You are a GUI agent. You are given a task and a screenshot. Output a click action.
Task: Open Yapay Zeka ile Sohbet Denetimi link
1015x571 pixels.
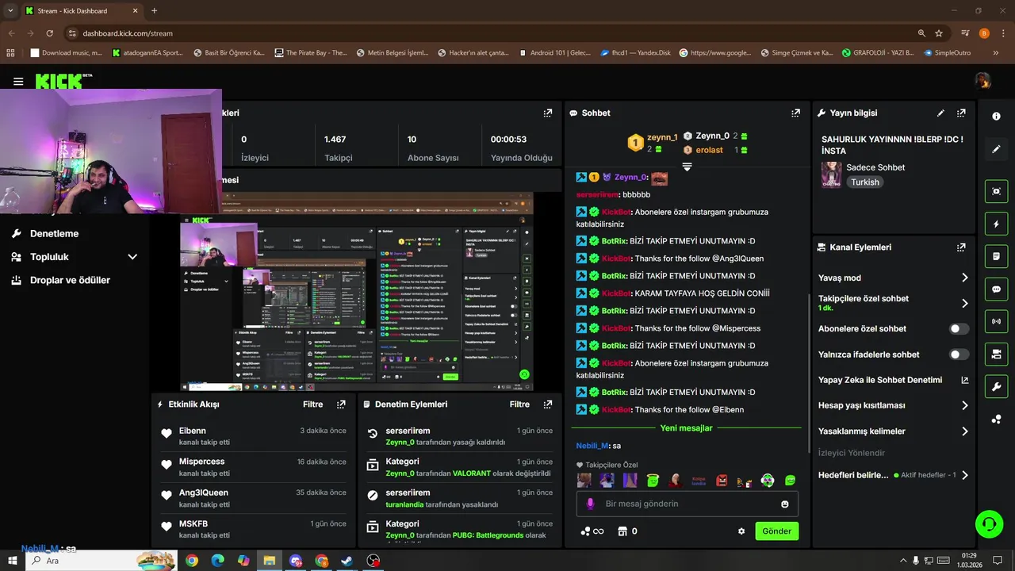click(x=894, y=380)
